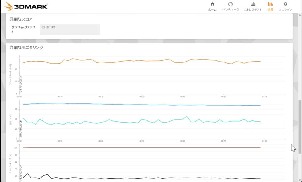Viewport: 302px width, 182px height.
Task: Click the 3DMark logo
Action: click(x=26, y=6)
